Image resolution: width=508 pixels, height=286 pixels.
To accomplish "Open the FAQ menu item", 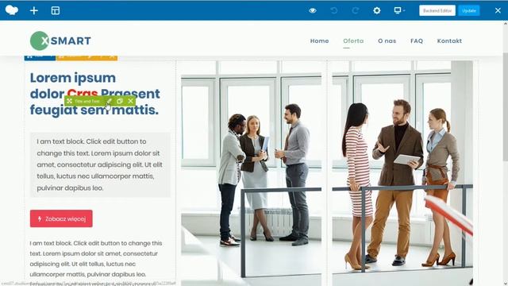I will (x=417, y=41).
